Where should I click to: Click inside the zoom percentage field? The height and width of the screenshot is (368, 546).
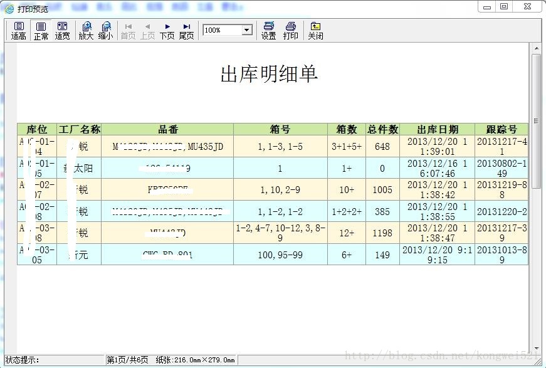[x=221, y=30]
